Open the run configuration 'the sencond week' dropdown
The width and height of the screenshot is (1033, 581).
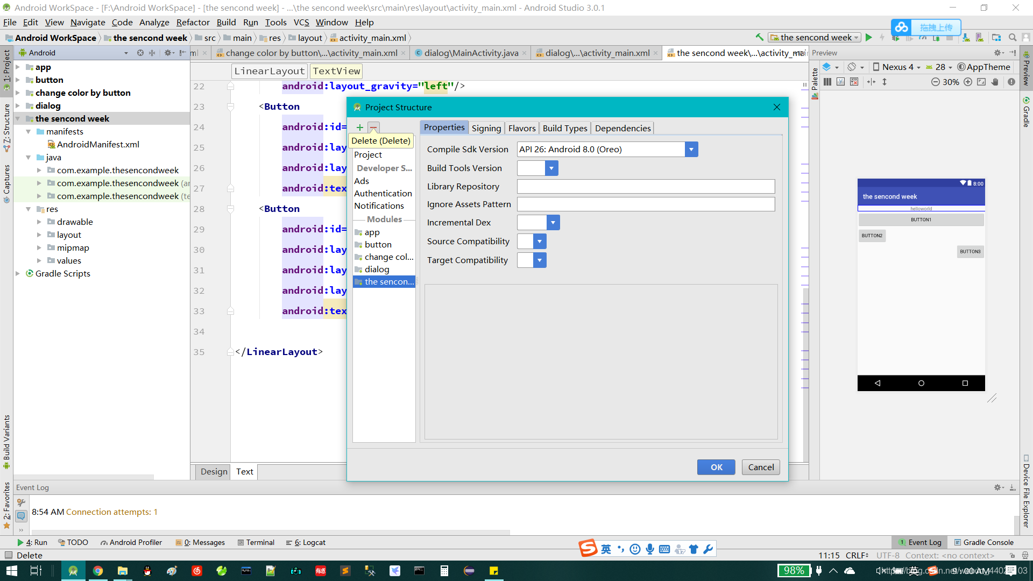815,38
